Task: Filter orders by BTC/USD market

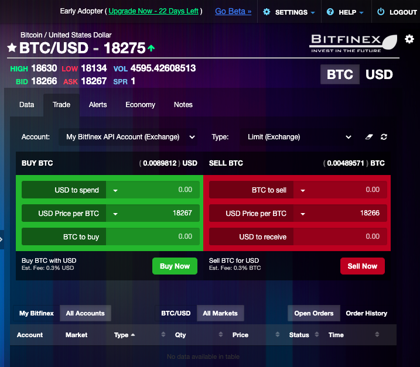Action: tap(176, 313)
